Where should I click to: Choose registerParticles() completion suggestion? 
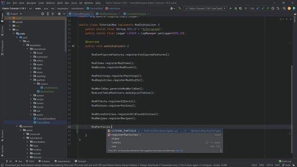(x=164, y=135)
